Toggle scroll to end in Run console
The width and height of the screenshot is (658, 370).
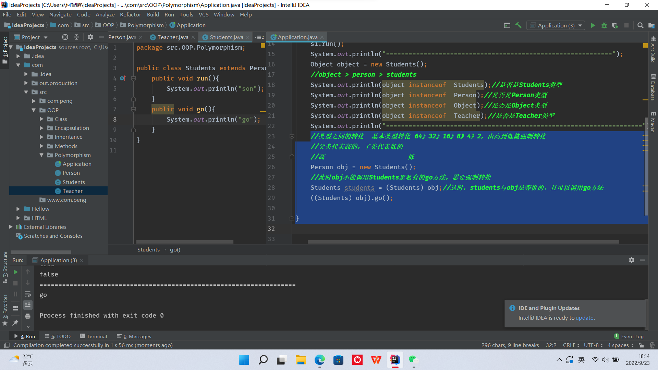point(28,305)
